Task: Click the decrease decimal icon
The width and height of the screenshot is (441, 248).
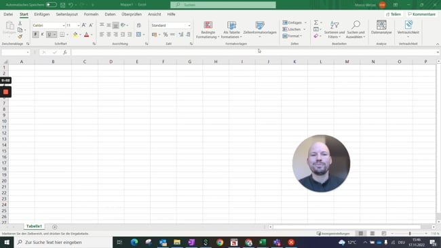Action: (188, 35)
